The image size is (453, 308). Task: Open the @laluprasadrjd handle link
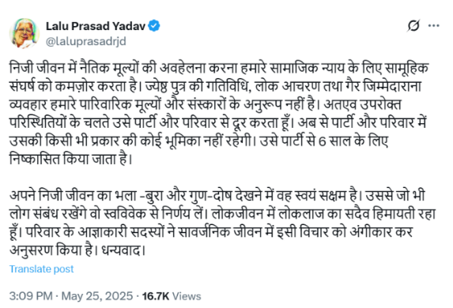pos(86,42)
